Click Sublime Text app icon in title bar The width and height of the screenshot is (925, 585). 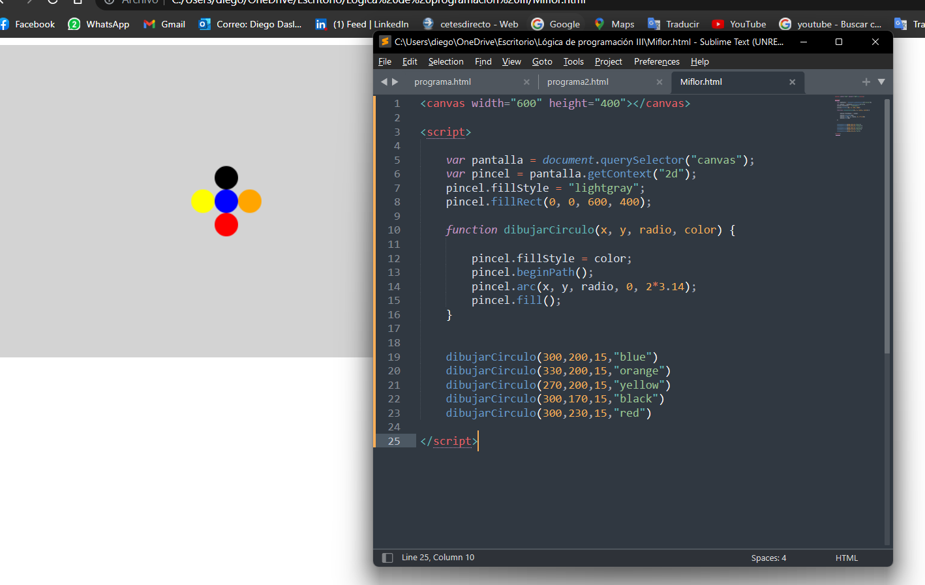click(385, 42)
